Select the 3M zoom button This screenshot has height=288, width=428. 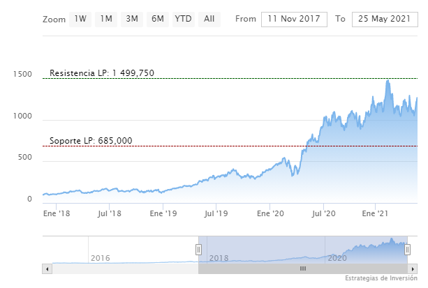(131, 19)
